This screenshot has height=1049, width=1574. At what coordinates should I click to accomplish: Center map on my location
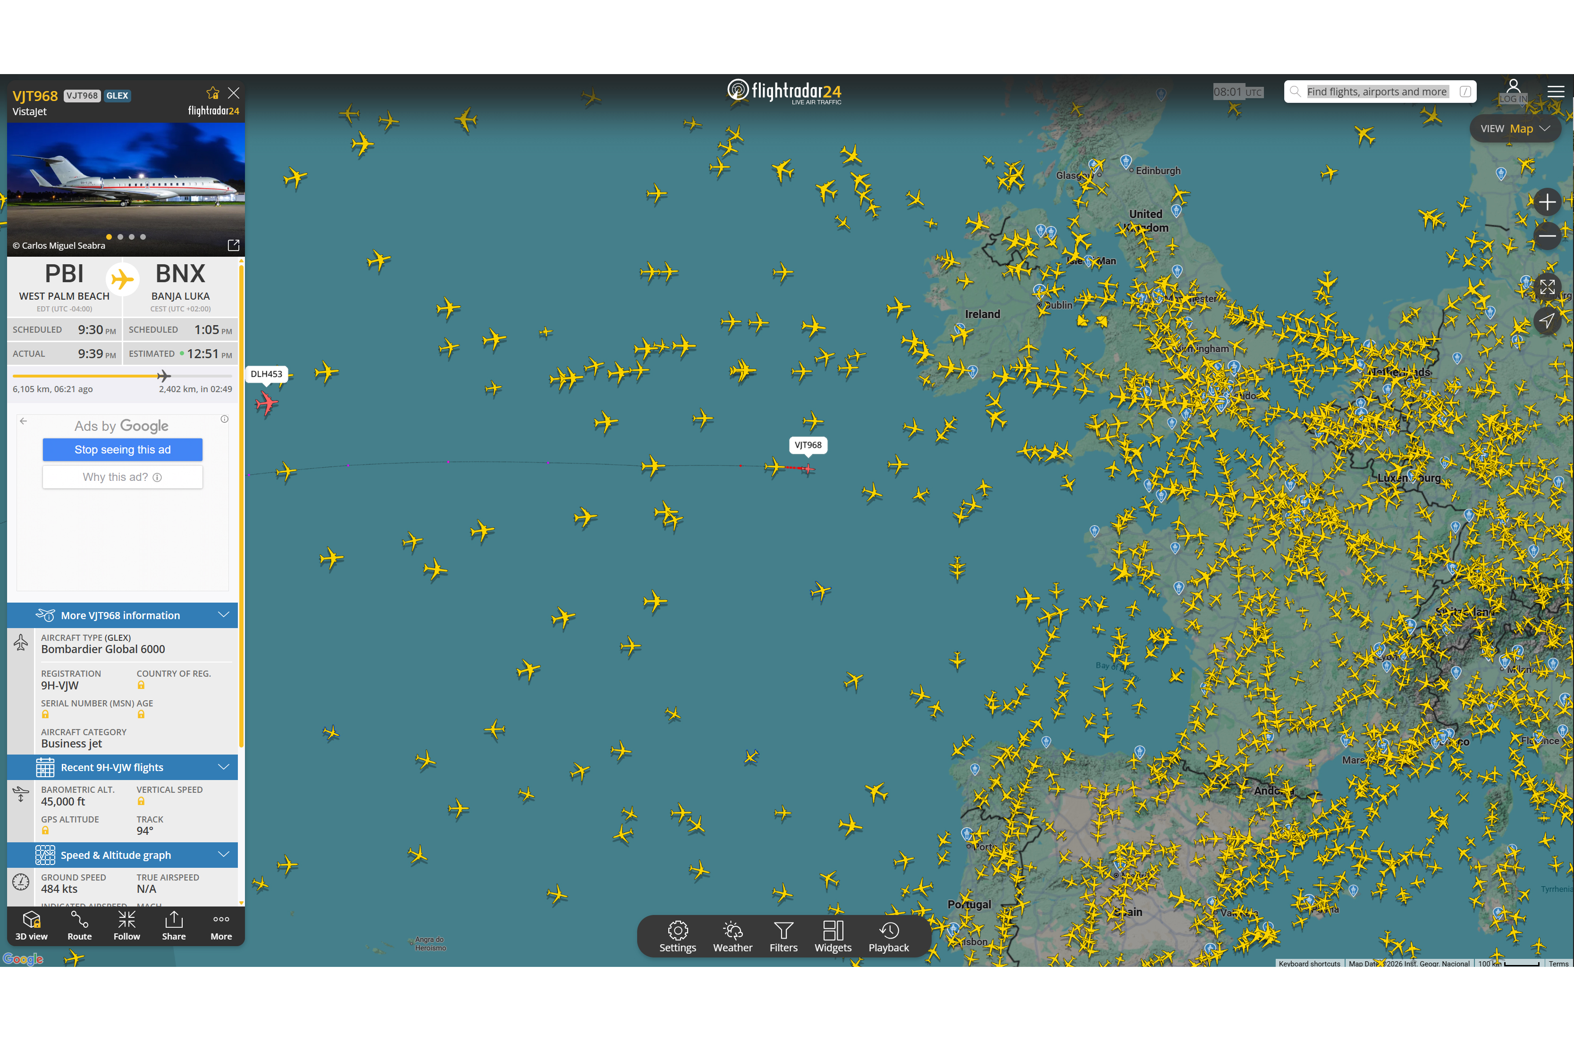click(1547, 321)
